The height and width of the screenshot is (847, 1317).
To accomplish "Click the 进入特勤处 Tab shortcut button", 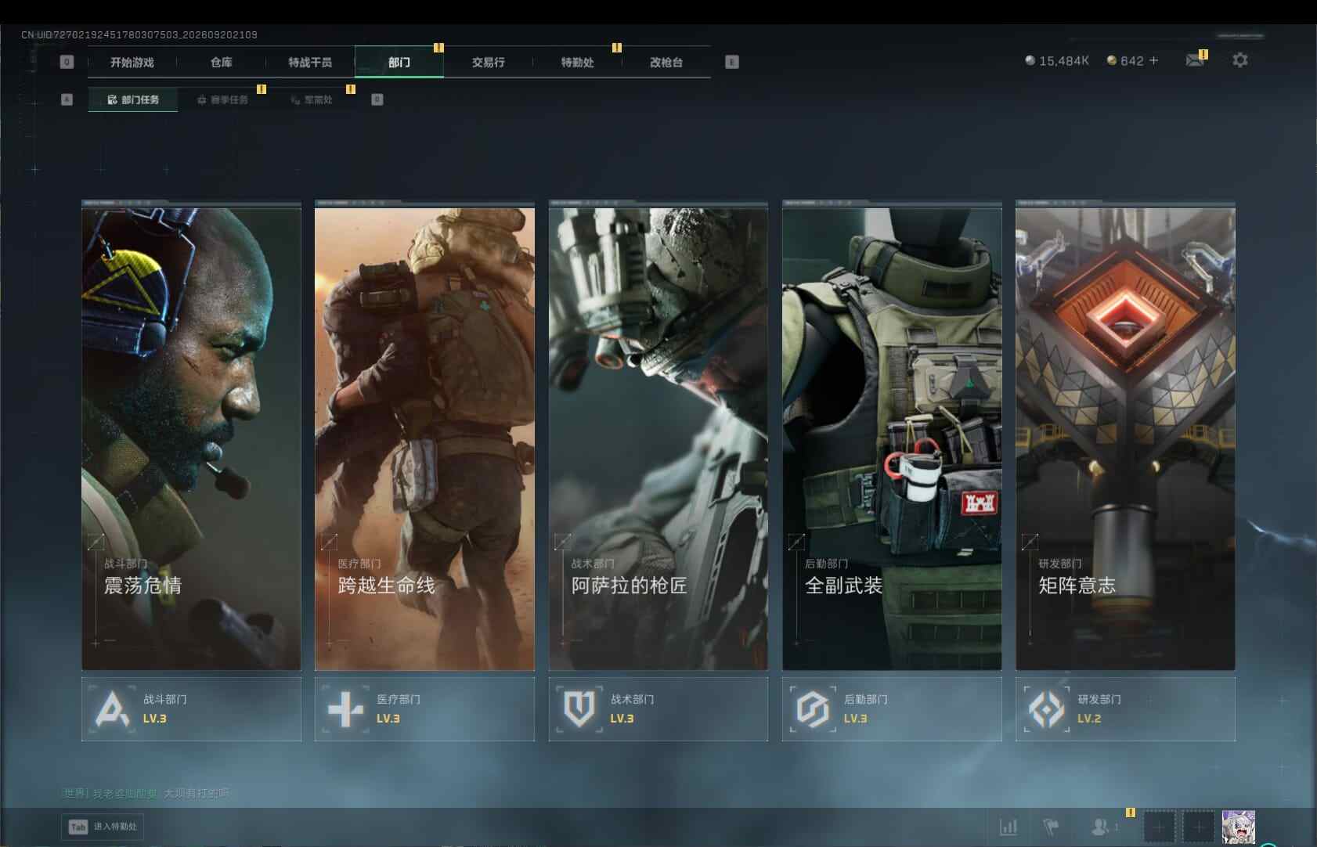I will (103, 827).
